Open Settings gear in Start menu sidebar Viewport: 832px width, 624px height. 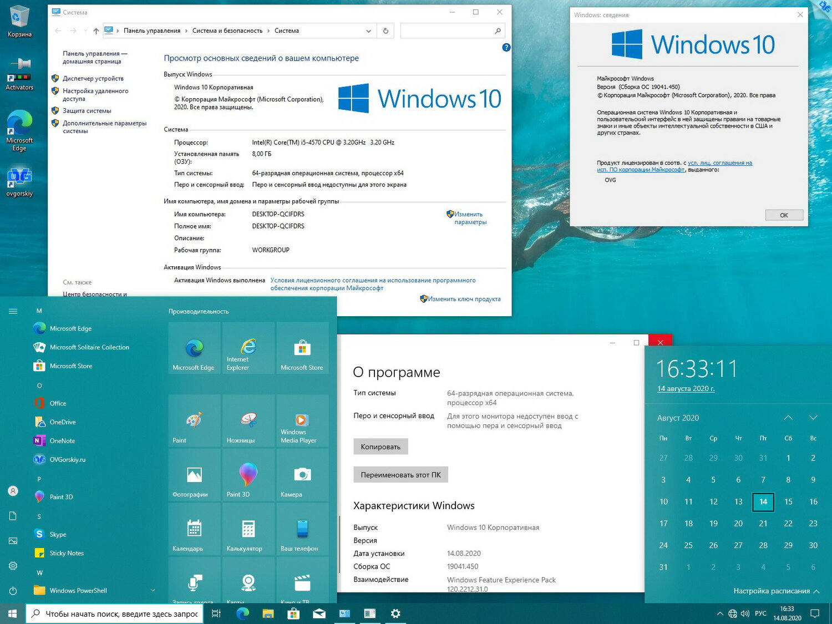13,566
